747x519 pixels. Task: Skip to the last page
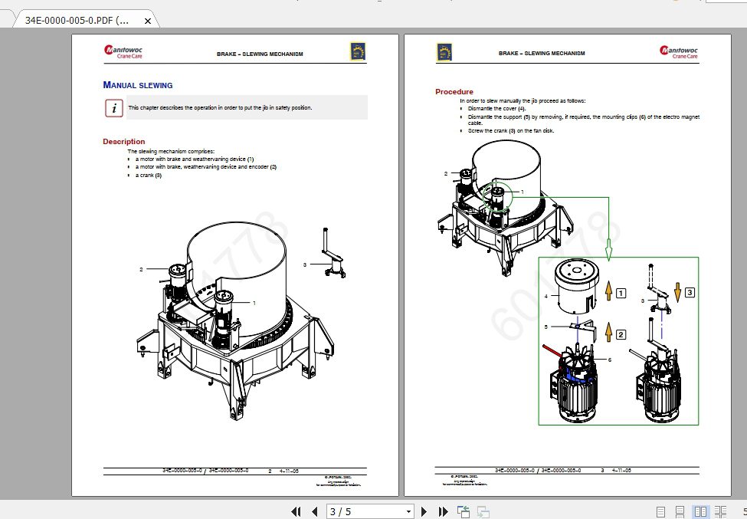tap(443, 511)
